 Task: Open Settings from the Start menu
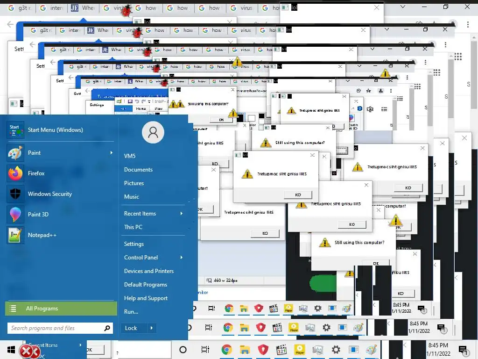pyautogui.click(x=134, y=244)
